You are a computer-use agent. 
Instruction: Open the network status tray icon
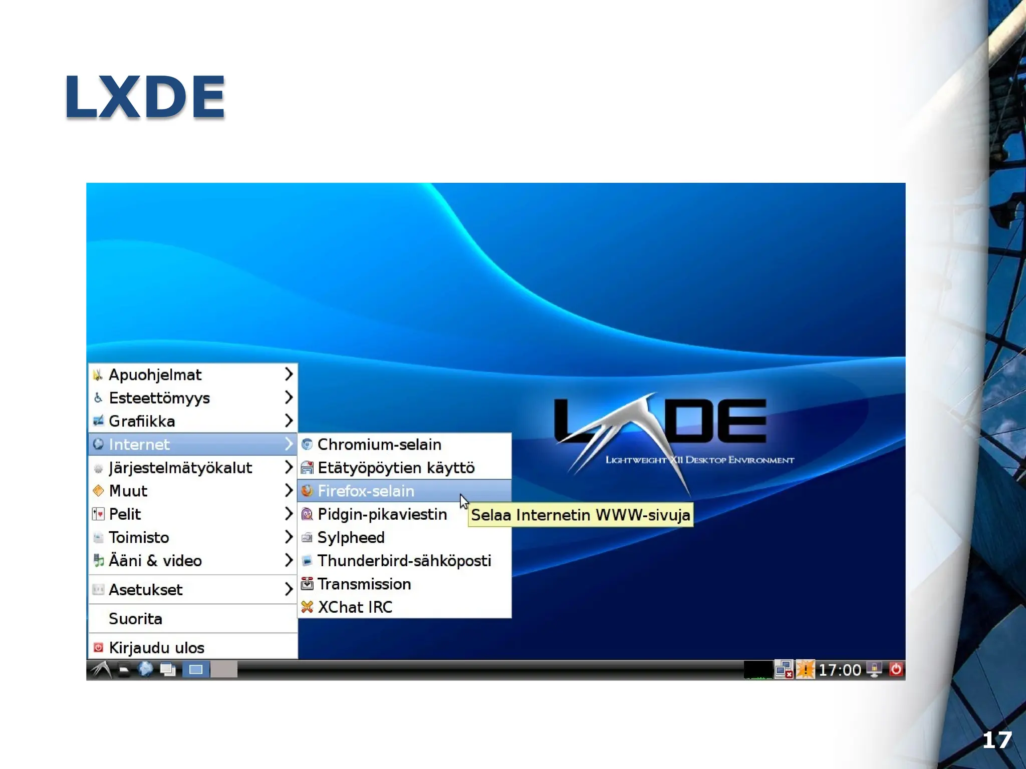point(784,669)
